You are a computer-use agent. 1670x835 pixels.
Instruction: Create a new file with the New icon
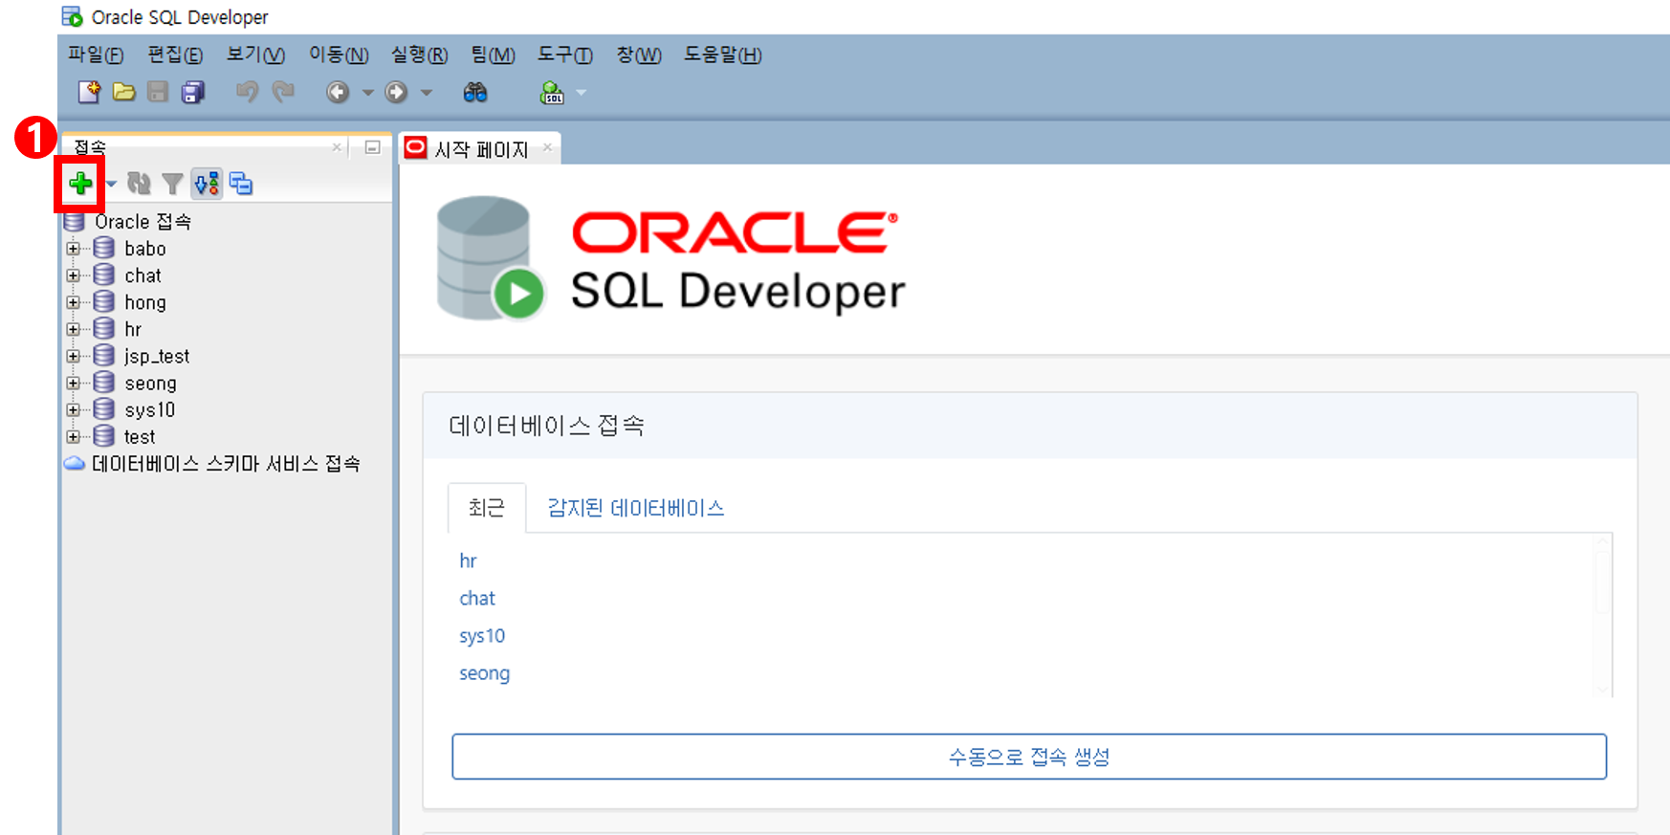point(89,92)
